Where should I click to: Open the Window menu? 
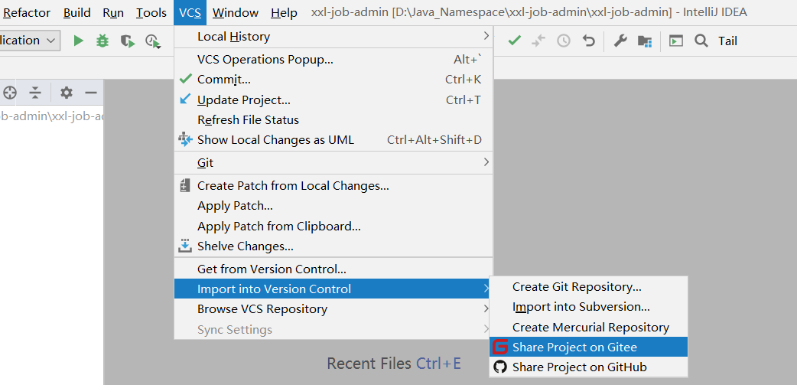click(x=235, y=12)
